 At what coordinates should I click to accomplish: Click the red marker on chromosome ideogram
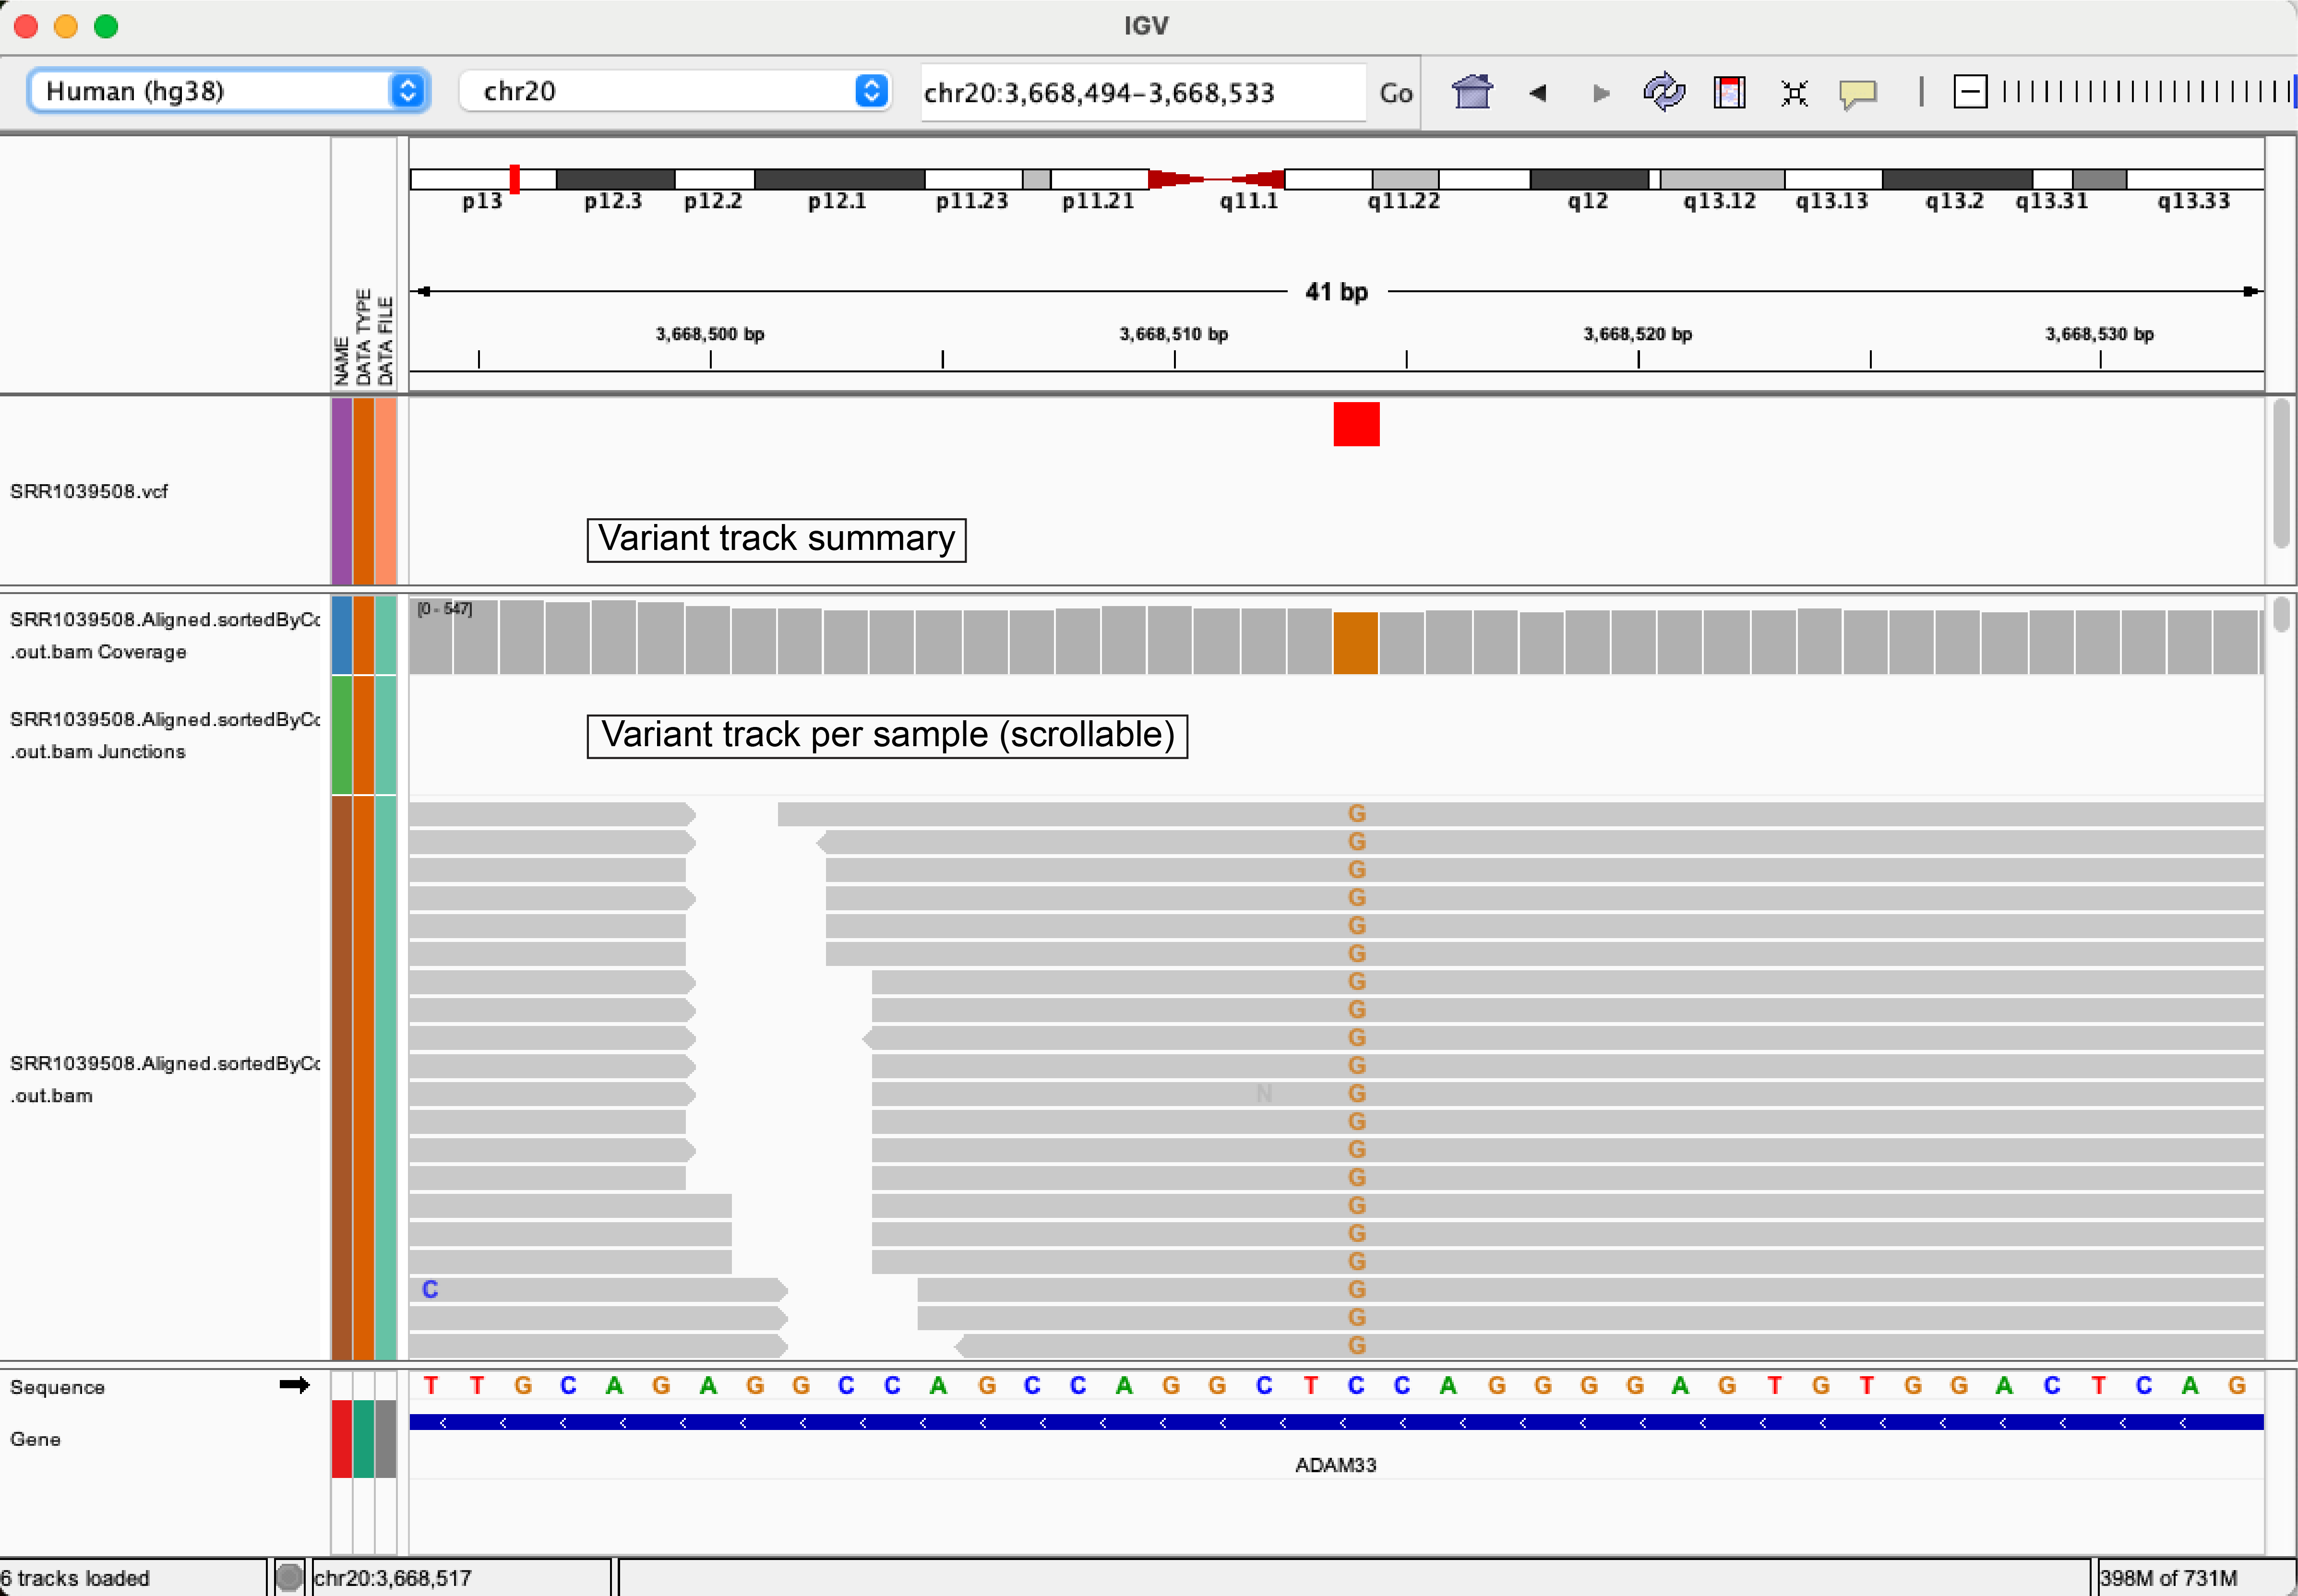coord(514,179)
